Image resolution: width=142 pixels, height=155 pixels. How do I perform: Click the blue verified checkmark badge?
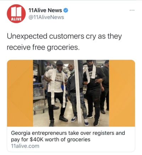[x=66, y=10]
